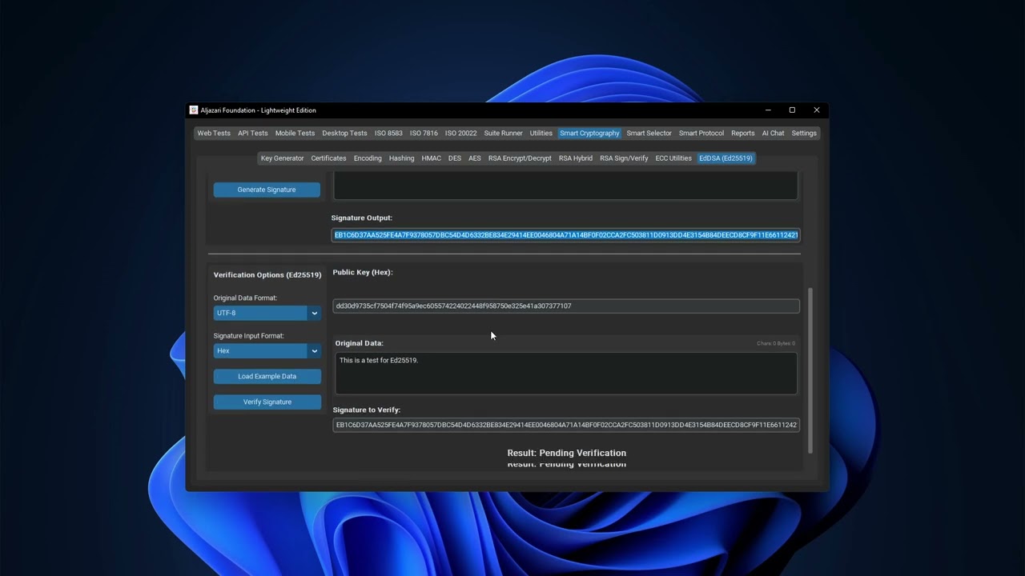Go to the RSA Sign/Verify sub-tab
Viewport: 1025px width, 576px height.
(624, 158)
